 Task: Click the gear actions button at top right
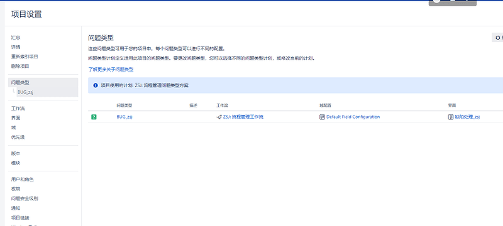(x=497, y=38)
